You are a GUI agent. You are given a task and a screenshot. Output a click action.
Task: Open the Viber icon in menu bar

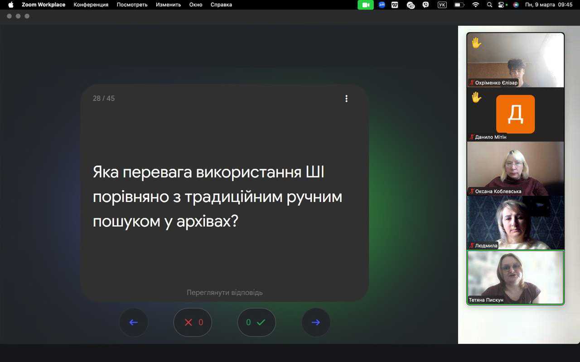point(425,5)
